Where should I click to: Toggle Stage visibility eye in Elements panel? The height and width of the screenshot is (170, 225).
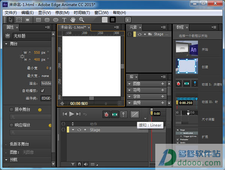click(x=139, y=34)
